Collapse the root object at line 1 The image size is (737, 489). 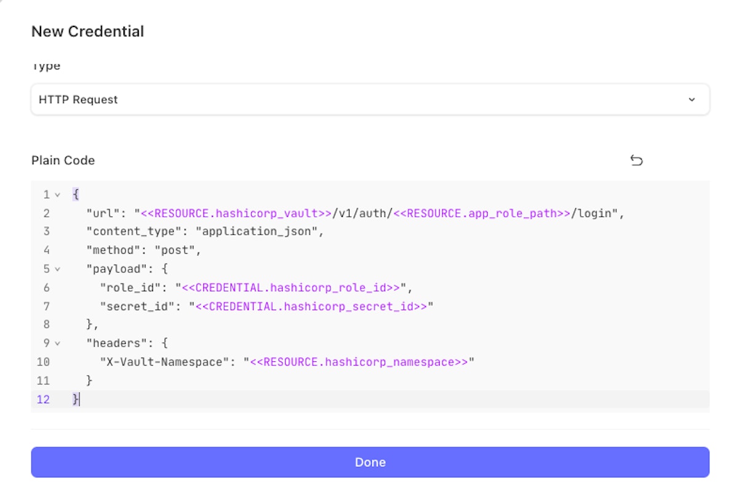pos(58,195)
